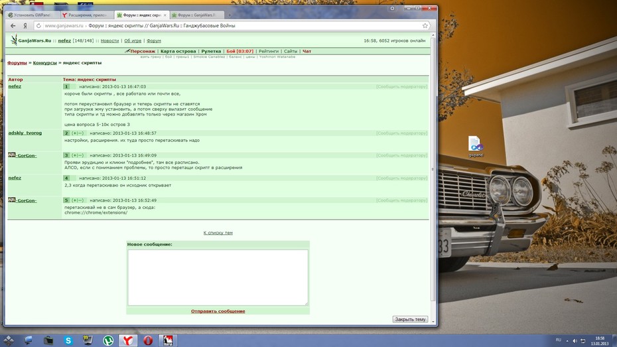
Task: Open -GorGon- author link on post 5
Action: [x=26, y=200]
